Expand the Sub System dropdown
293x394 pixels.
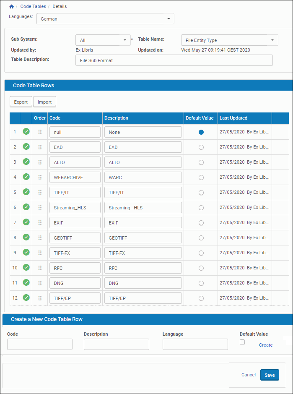[103, 40]
